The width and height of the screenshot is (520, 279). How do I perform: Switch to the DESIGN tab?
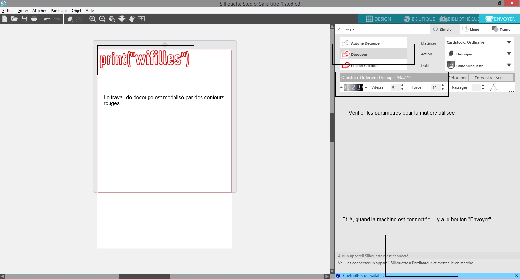pyautogui.click(x=379, y=19)
